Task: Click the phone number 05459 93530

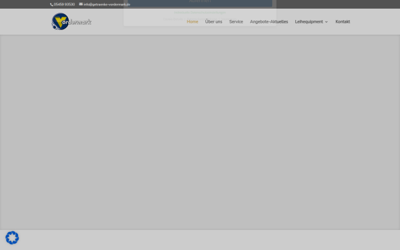Action: [64, 5]
